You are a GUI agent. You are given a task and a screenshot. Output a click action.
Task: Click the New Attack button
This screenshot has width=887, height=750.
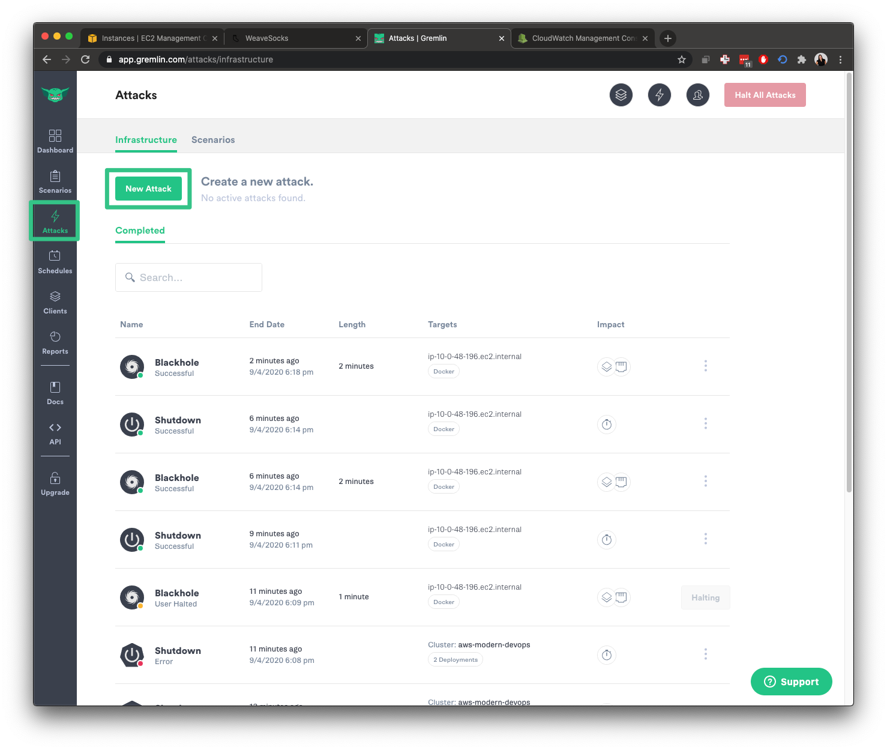tap(148, 189)
